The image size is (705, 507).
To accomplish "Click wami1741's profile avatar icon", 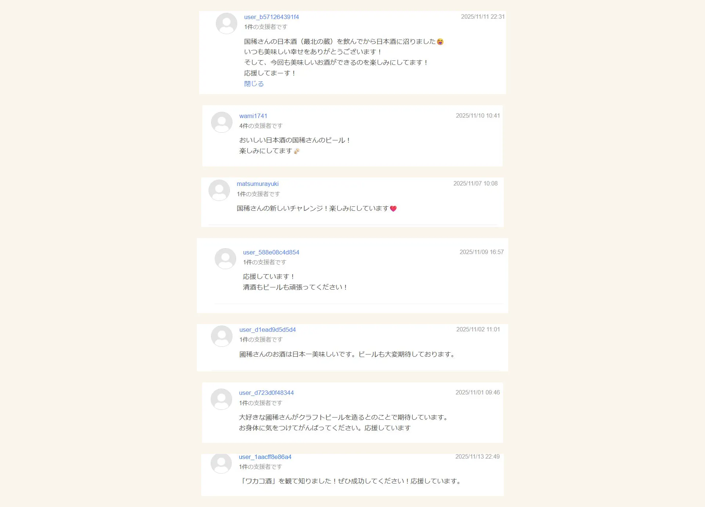I will pyautogui.click(x=222, y=122).
